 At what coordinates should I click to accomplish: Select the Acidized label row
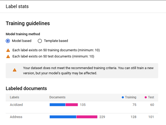pos(16,105)
